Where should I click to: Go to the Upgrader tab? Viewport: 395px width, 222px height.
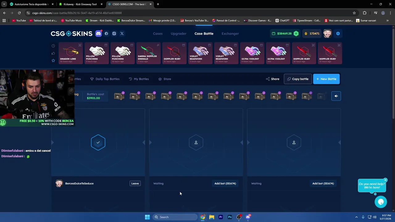179,34
